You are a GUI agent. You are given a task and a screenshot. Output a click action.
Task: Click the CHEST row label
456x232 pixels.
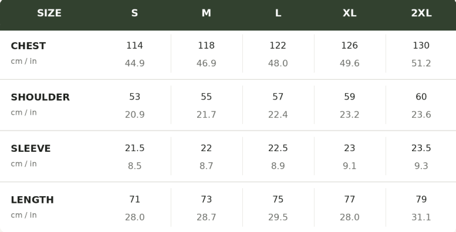[x=28, y=46]
